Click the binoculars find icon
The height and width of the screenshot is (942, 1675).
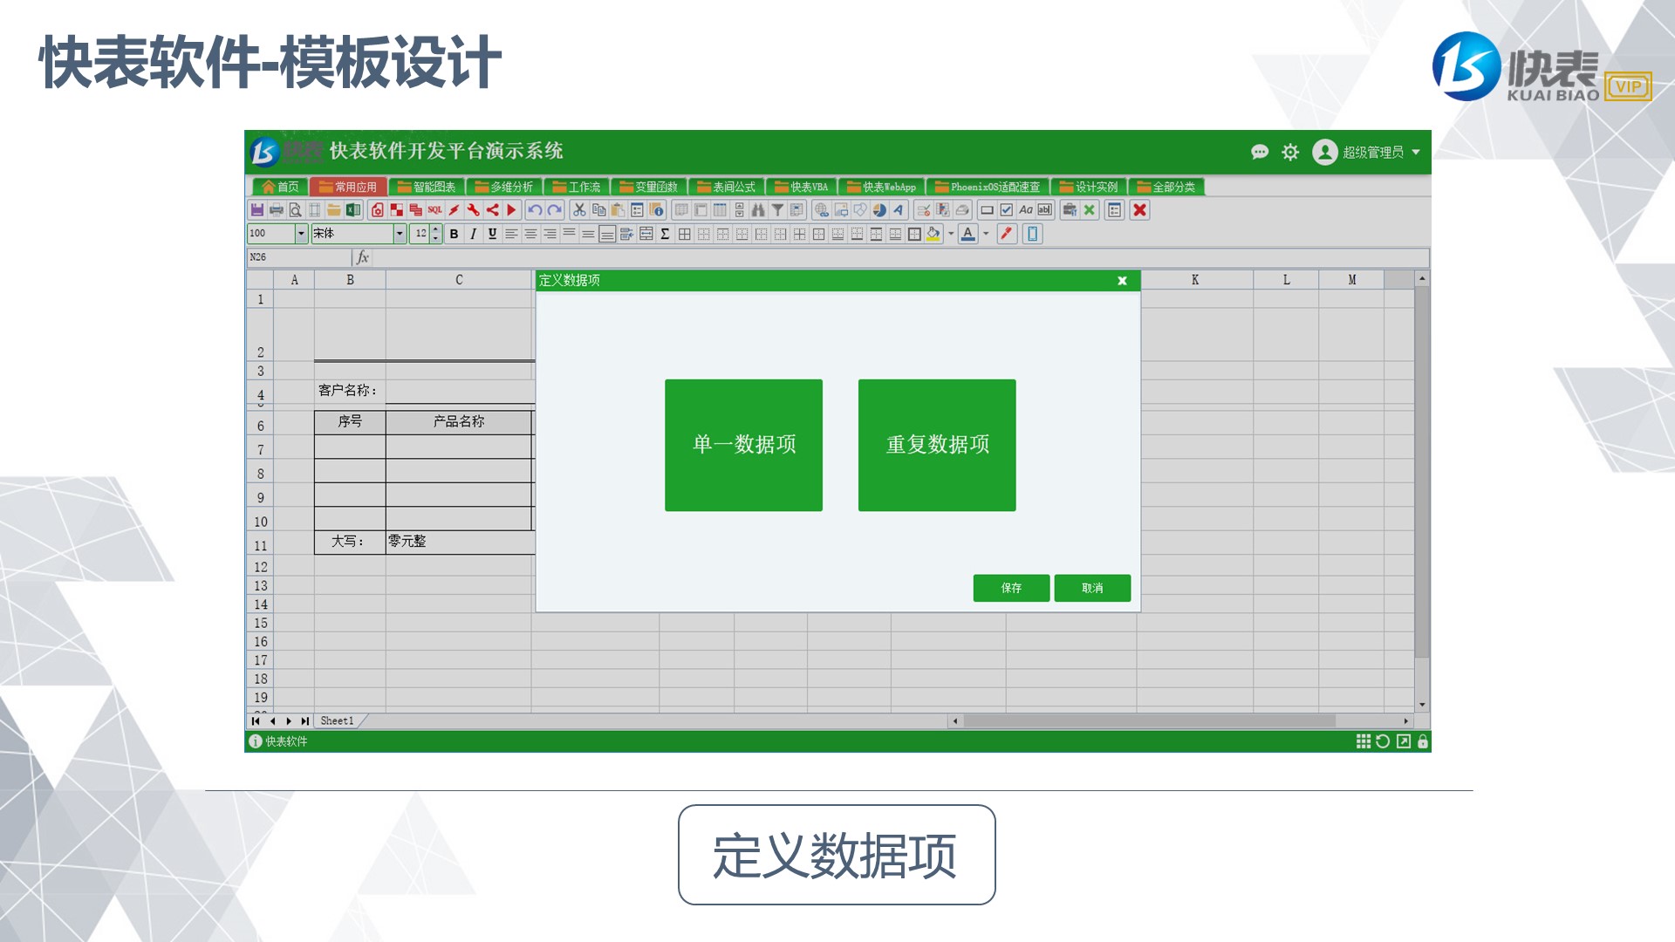(x=758, y=210)
